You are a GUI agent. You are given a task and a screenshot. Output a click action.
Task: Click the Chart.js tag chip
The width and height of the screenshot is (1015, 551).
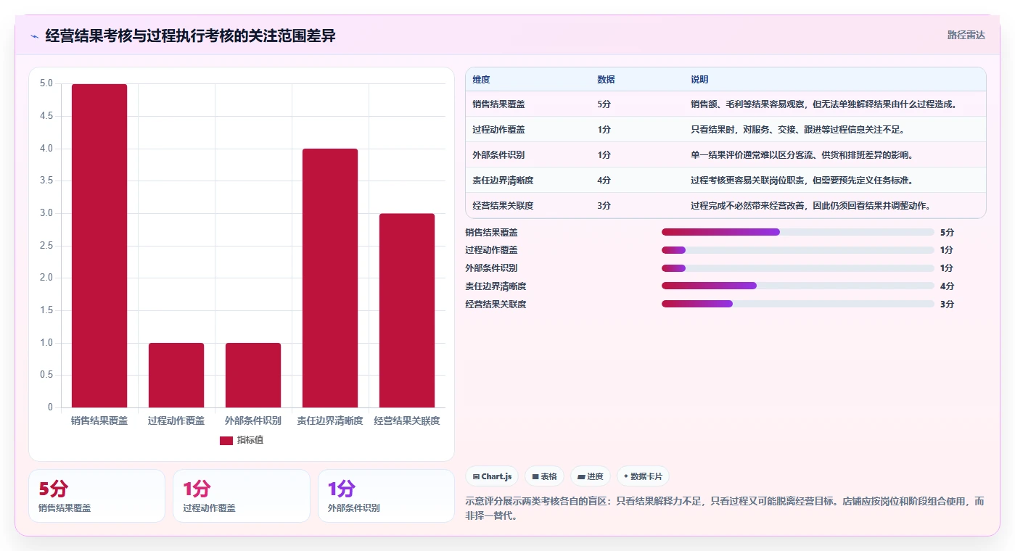[x=492, y=476]
